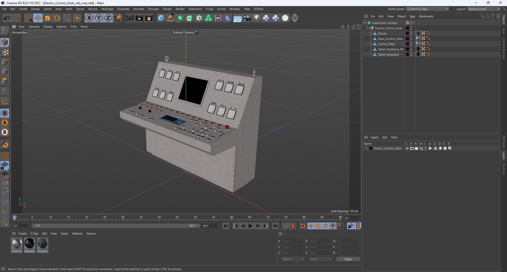
Task: Toggle Autokeying button
Action: coord(293,226)
